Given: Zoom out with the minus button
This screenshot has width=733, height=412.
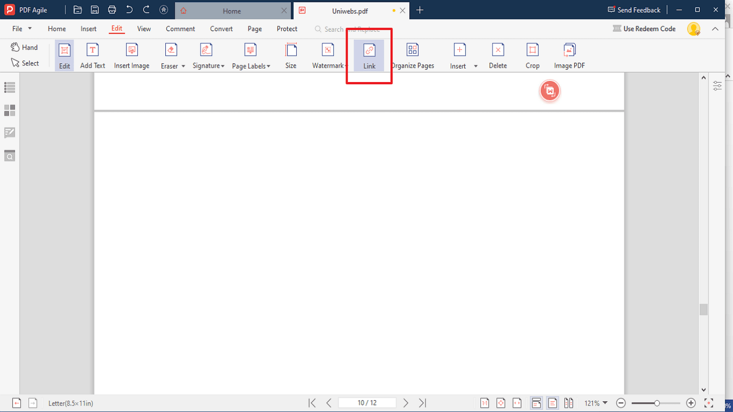Looking at the screenshot, I should click(621, 403).
